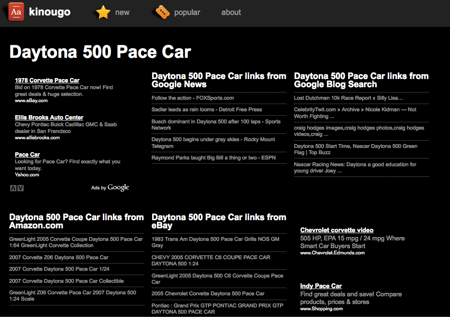
Task: Click the links from Google Blog Search heading
Action: (x=361, y=80)
